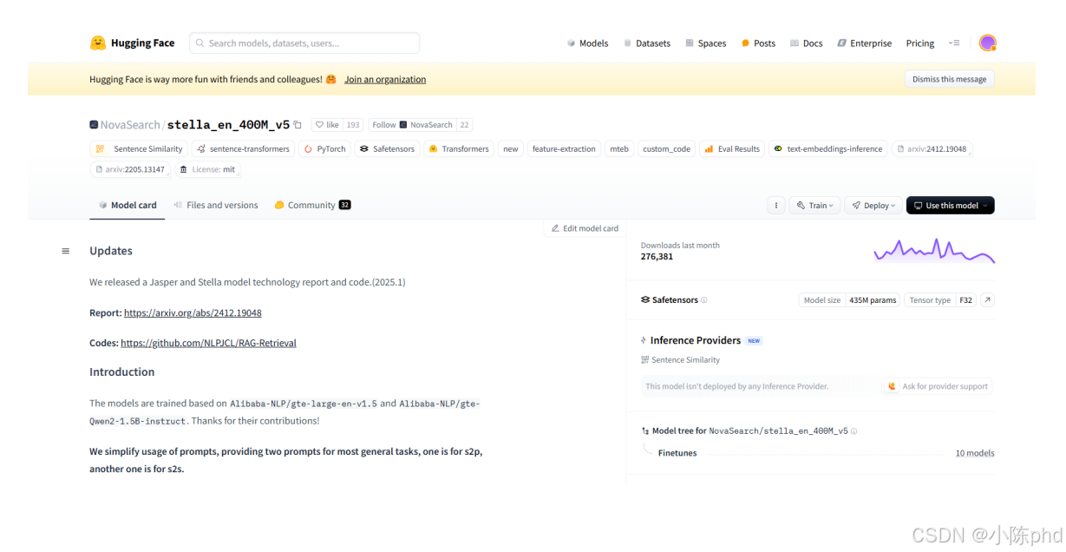Click the Introduction heading
1066x552 pixels.
click(122, 372)
